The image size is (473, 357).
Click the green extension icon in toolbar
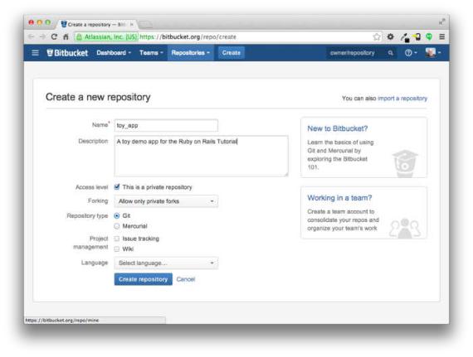coord(429,36)
